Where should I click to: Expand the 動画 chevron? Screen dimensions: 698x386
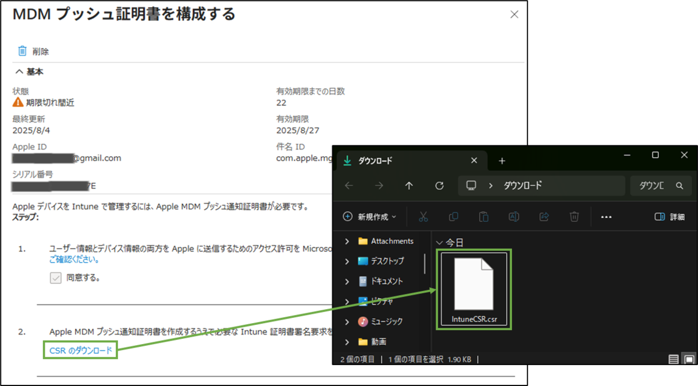347,341
